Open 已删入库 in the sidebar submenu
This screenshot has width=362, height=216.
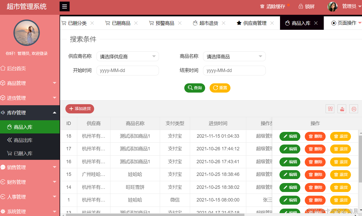tap(30, 153)
